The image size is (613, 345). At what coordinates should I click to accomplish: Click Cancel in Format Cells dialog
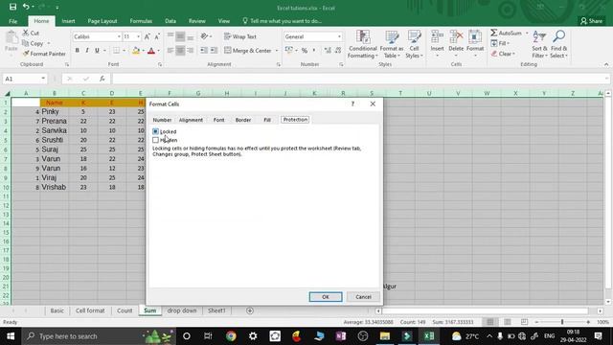363,297
